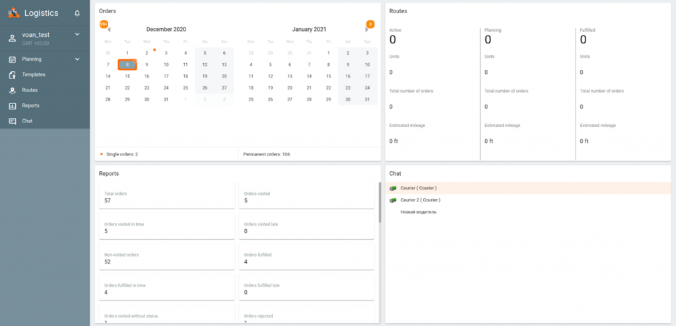
Task: Select December 8 highlighted date
Action: (127, 65)
